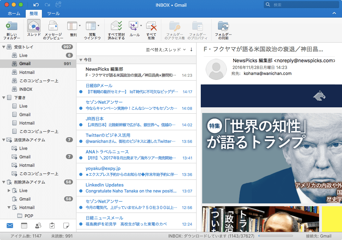Image resolution: width=342 pixels, height=240 pixels.
Task: Open the People contacts icon in bottom bar
Action: (38, 226)
